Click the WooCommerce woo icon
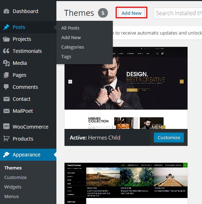The height and width of the screenshot is (204, 202). coord(6,126)
